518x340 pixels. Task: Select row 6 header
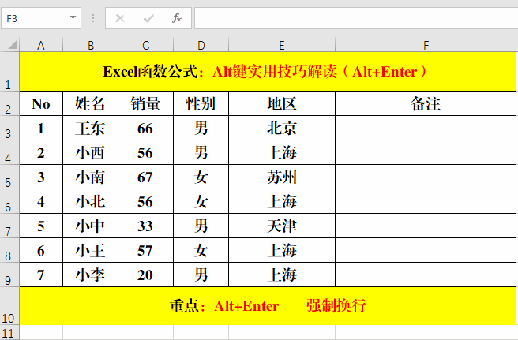click(x=9, y=201)
